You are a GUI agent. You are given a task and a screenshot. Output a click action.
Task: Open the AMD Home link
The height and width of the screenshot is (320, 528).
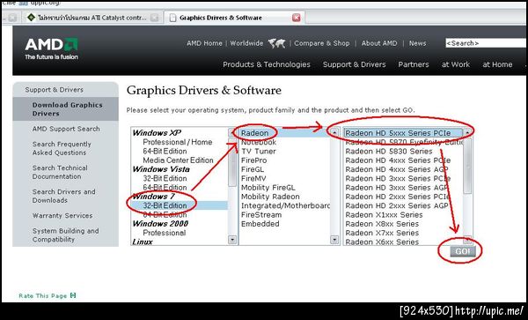coord(204,43)
